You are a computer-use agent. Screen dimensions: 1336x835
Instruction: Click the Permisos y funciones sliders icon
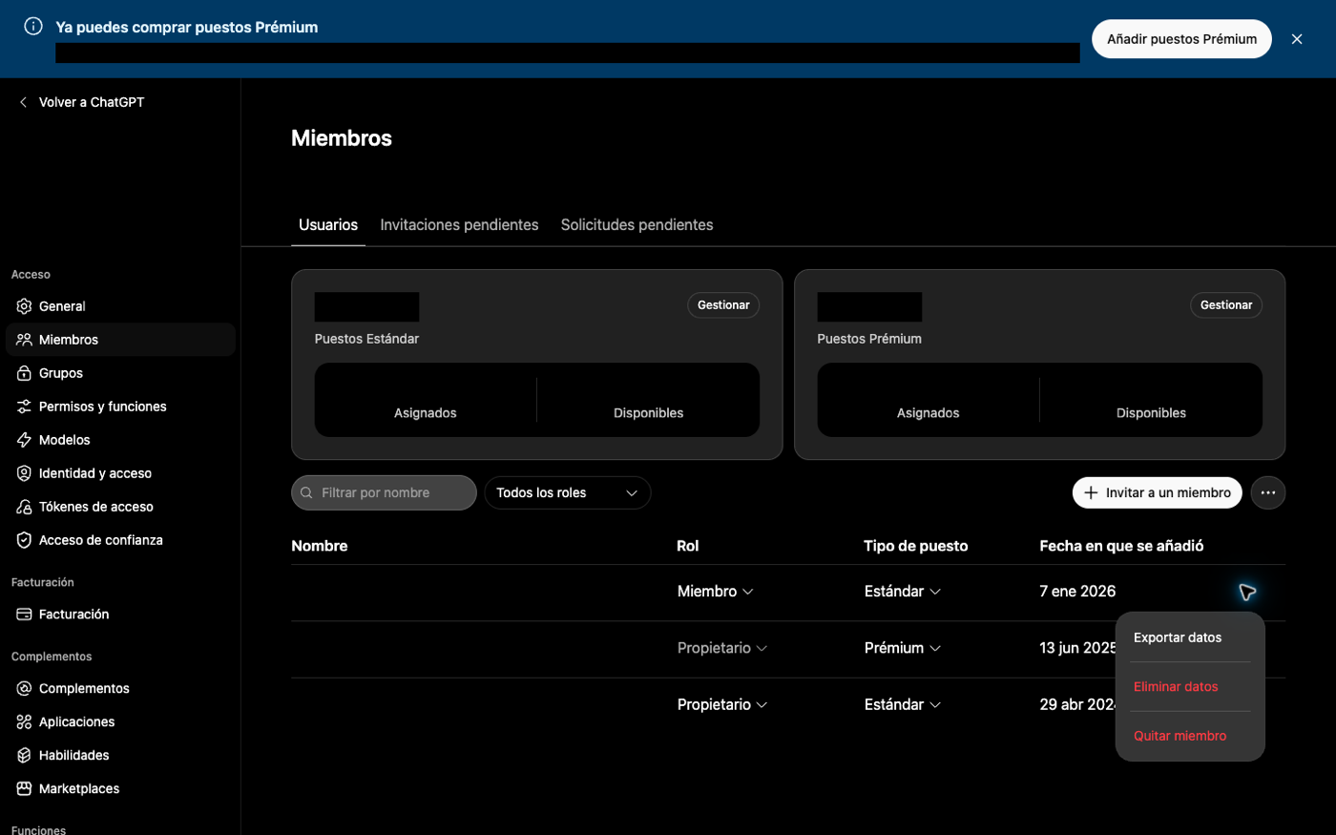[24, 407]
